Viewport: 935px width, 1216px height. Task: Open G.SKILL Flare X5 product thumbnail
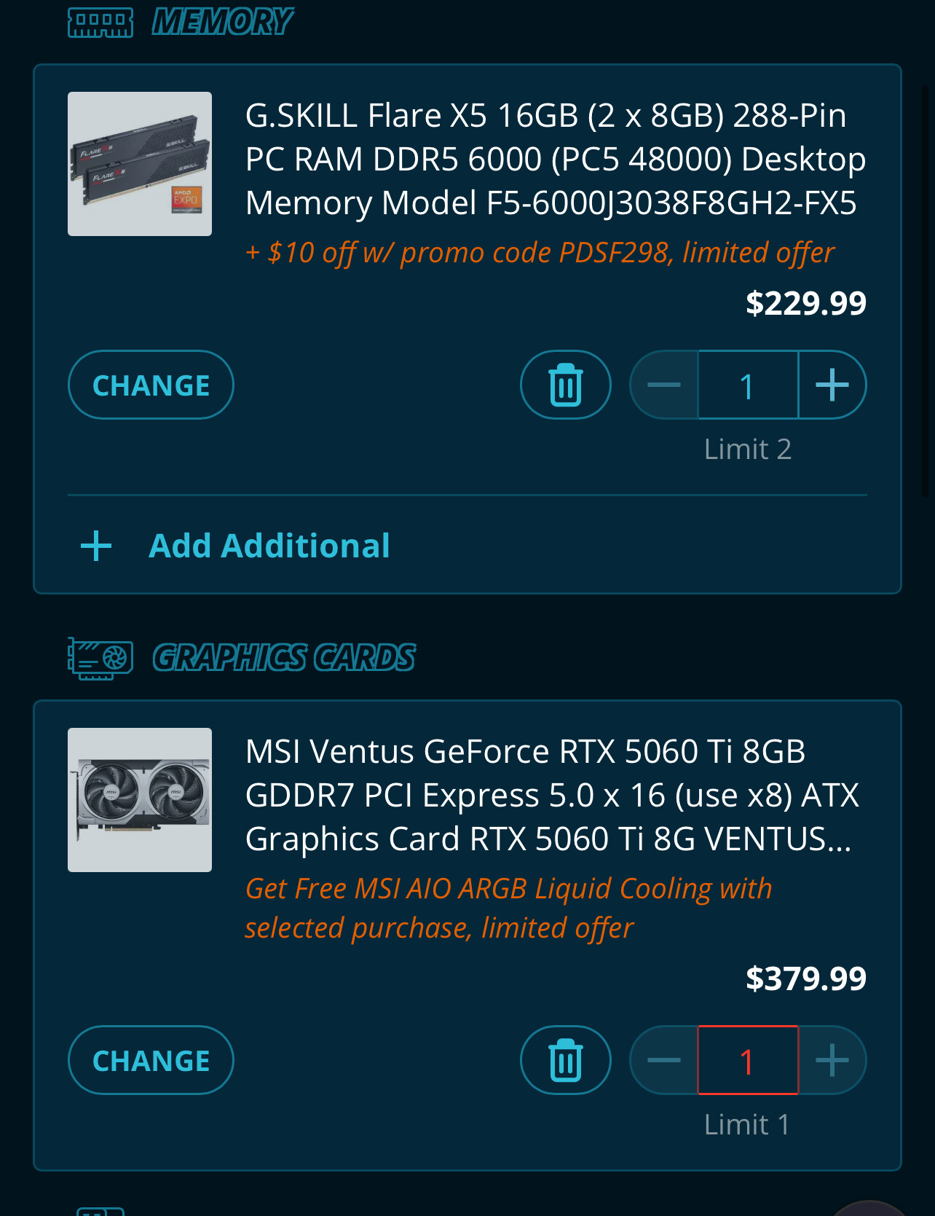(140, 164)
